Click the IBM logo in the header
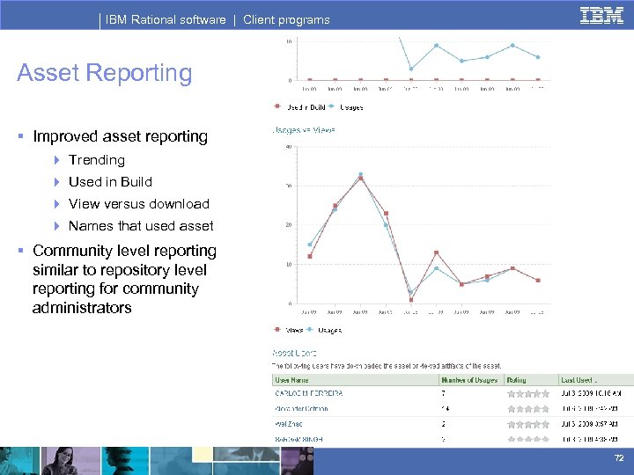This screenshot has width=634, height=475. [601, 16]
